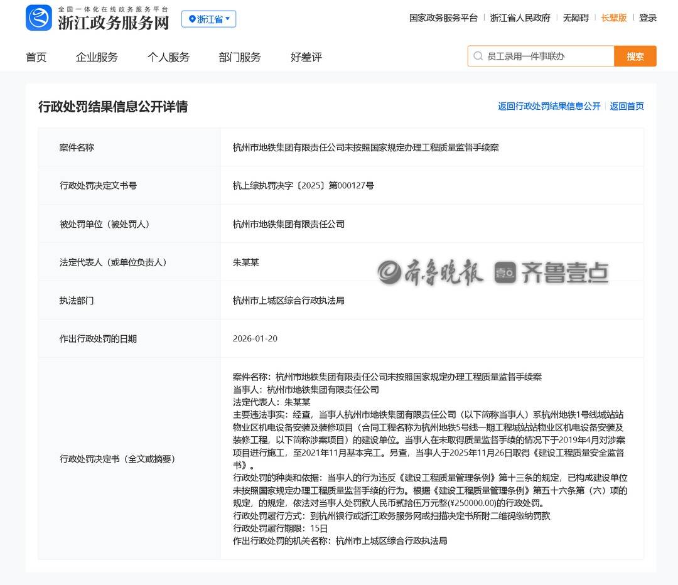
Task: Open the 个人服务 menu
Action: point(168,57)
